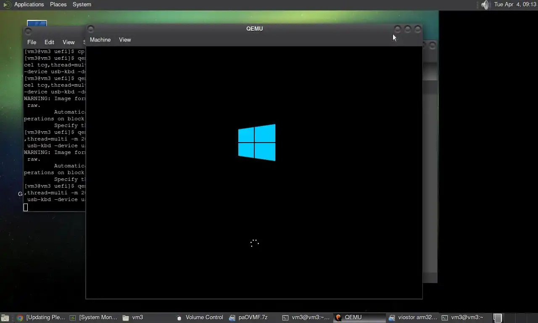Click the archive icon beside paOVMF.7z
This screenshot has height=323, width=538.
tap(232, 318)
